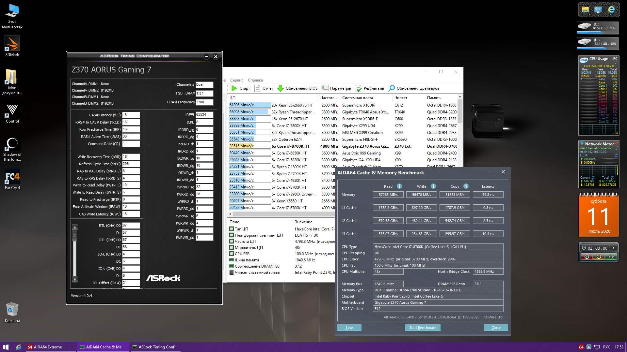Click the Start Benchmark button
Viewport: 627px width, 352px height.
click(423, 328)
